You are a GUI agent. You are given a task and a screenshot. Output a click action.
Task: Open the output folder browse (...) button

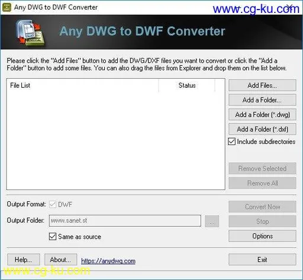(x=212, y=221)
